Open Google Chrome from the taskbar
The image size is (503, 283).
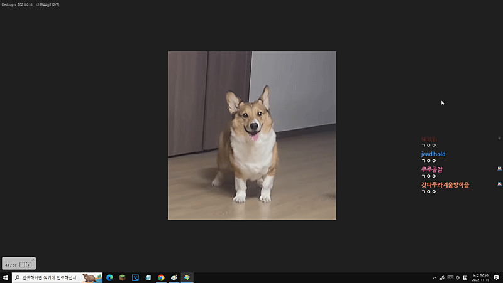[161, 277]
